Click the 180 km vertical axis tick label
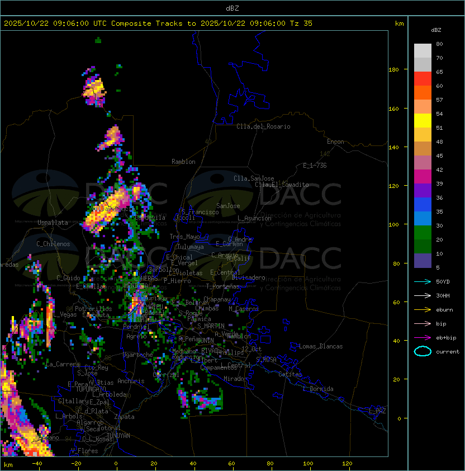Screen dimensions: 465x471 point(393,69)
